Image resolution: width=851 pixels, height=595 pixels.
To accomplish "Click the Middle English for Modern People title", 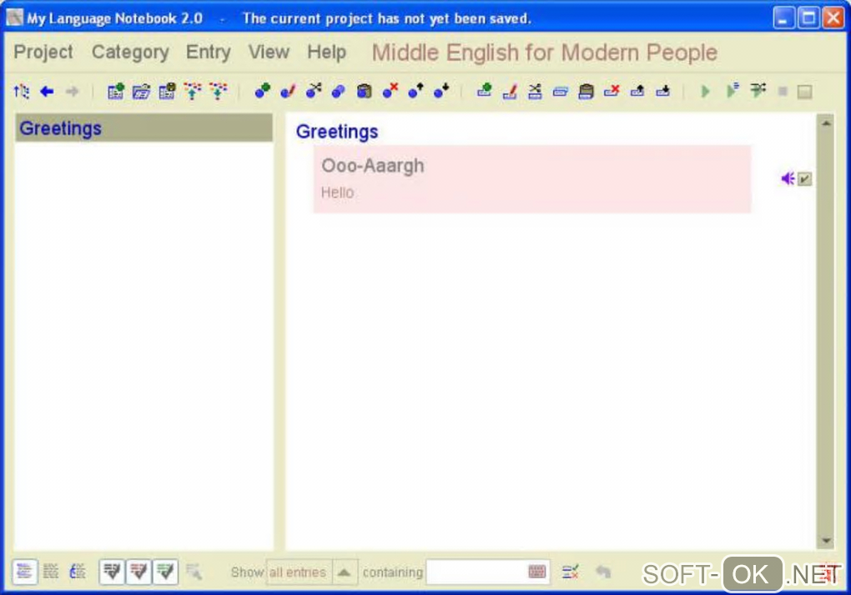I will pos(544,52).
